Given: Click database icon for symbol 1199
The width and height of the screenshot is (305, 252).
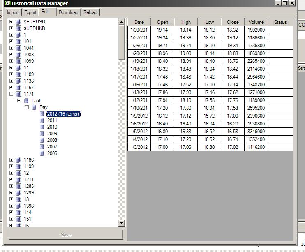Looking at the screenshot, I should pyautogui.click(x=18, y=166).
